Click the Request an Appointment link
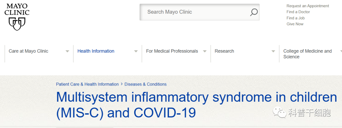The image size is (342, 128). tap(308, 6)
